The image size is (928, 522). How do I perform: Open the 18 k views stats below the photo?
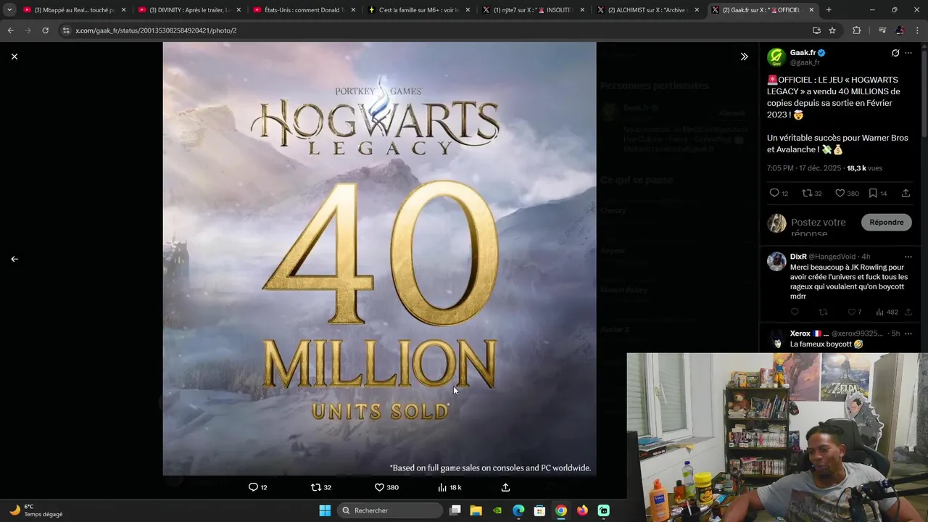[x=449, y=487]
